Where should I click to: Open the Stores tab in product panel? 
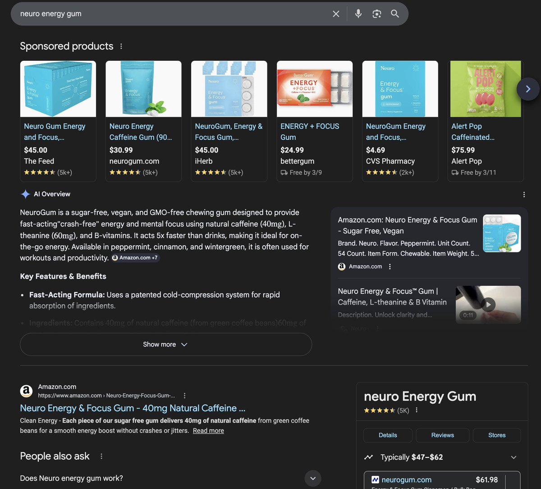coord(497,435)
